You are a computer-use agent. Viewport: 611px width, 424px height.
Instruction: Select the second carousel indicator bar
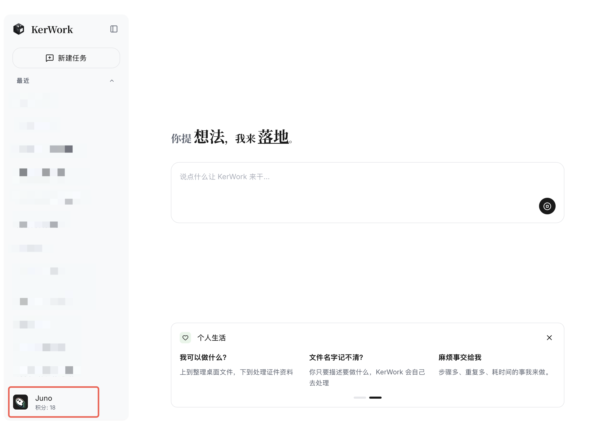376,397
